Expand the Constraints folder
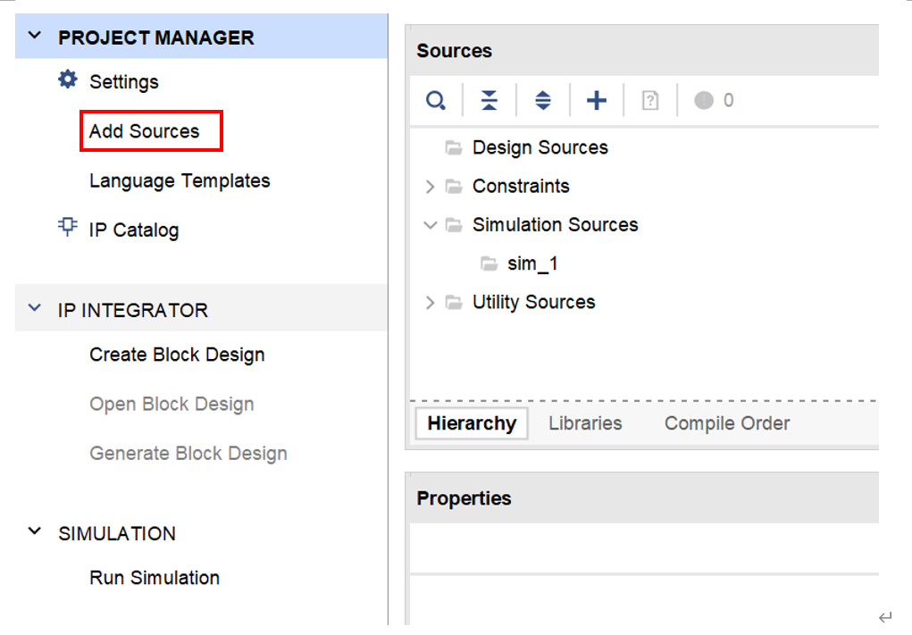Viewport: 912px width, 635px height. (430, 186)
